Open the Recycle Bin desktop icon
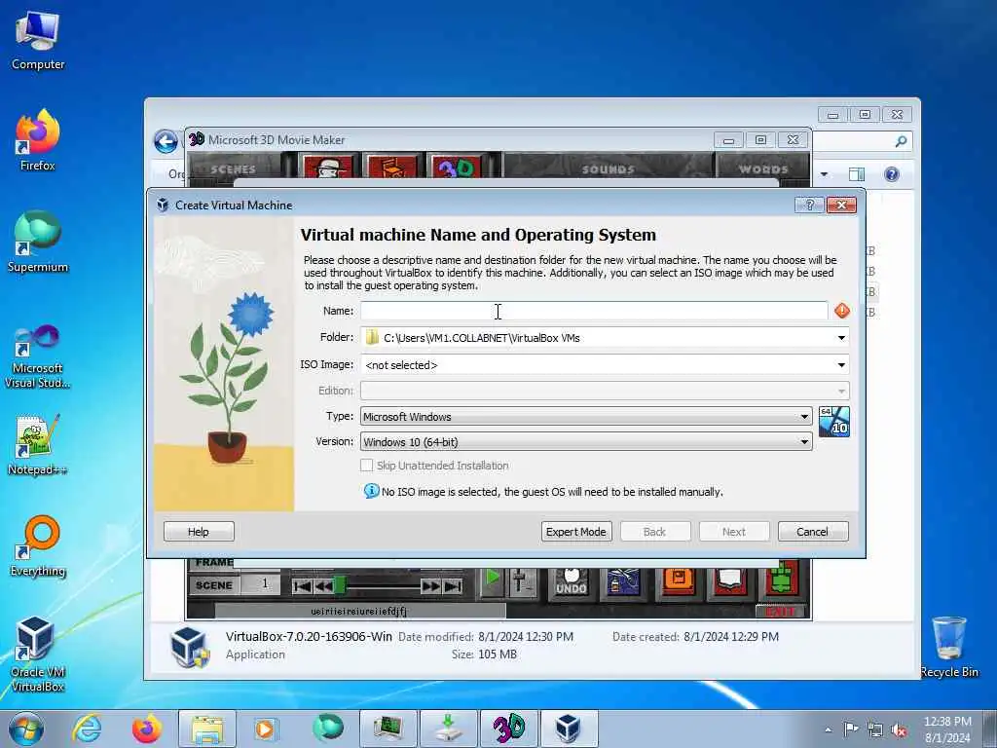The image size is (997, 748). (948, 648)
